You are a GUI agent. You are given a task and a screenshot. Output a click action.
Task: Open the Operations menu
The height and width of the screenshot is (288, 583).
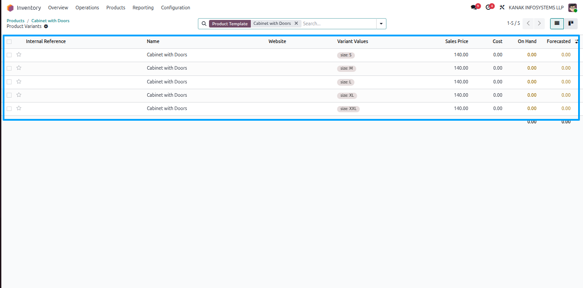(87, 8)
